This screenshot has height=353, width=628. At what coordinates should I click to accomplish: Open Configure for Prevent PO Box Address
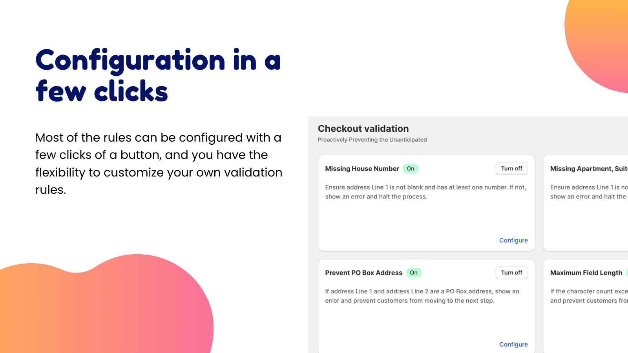click(x=513, y=344)
